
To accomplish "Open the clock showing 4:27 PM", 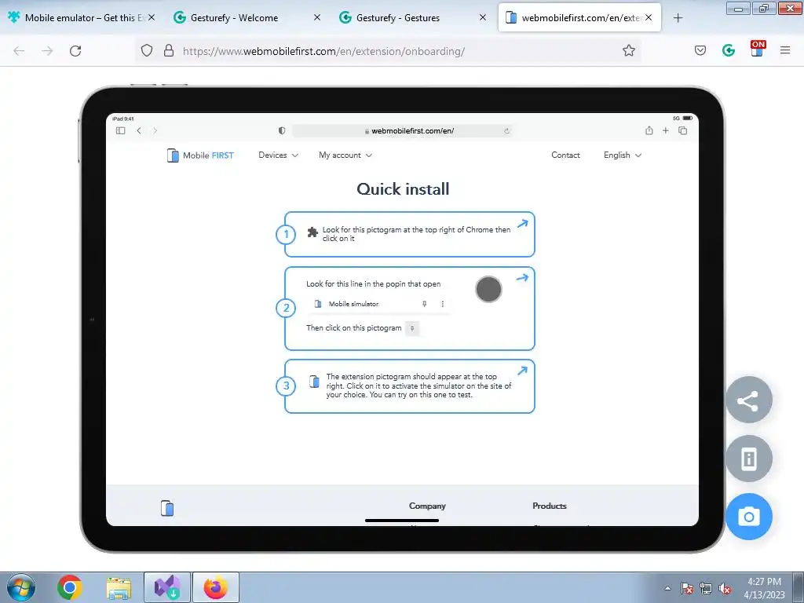I will point(764,587).
